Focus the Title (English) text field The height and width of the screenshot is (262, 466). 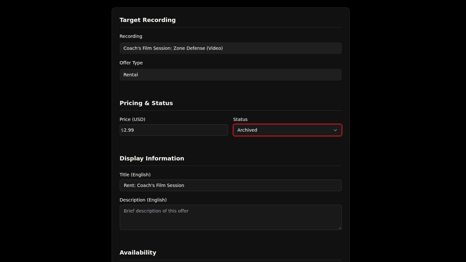pyautogui.click(x=230, y=185)
